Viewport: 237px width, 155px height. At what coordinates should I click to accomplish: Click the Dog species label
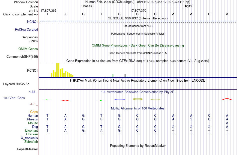(35, 127)
